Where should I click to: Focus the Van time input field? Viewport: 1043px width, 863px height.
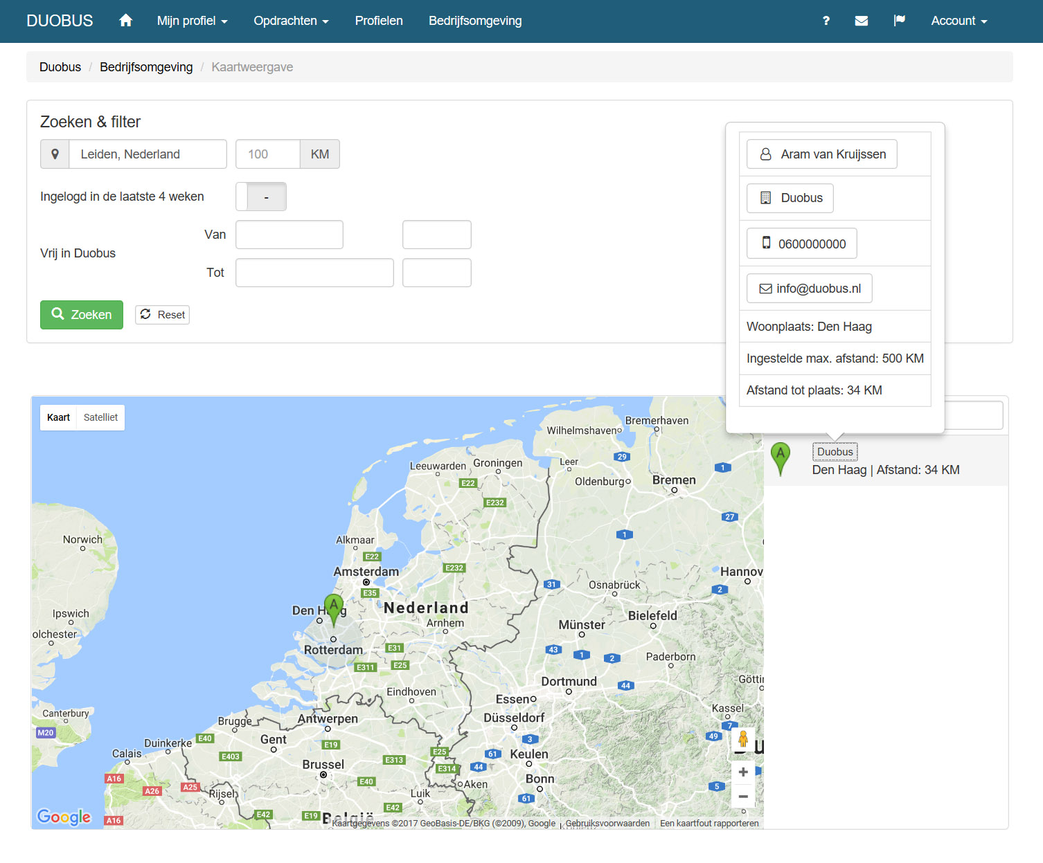(437, 235)
